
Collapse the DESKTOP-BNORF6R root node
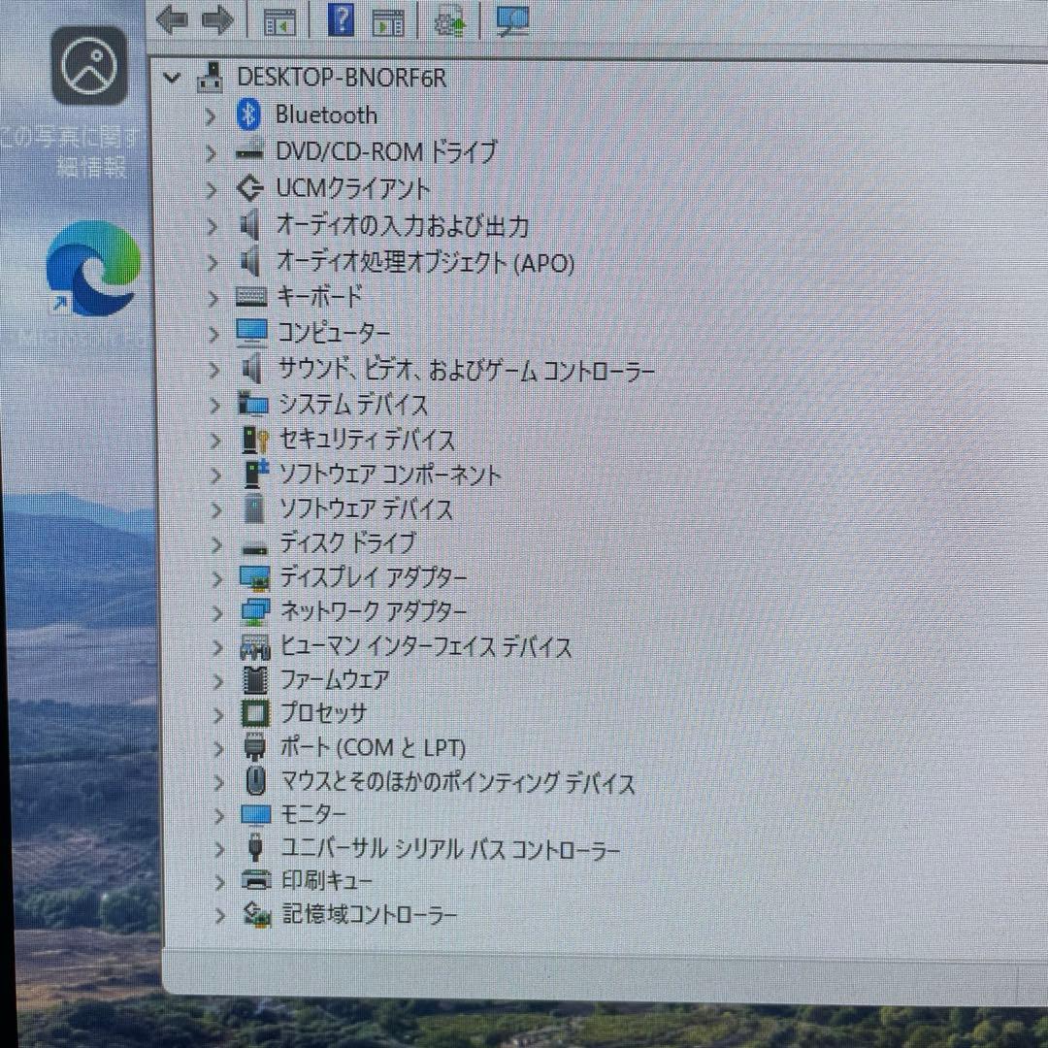tap(171, 78)
